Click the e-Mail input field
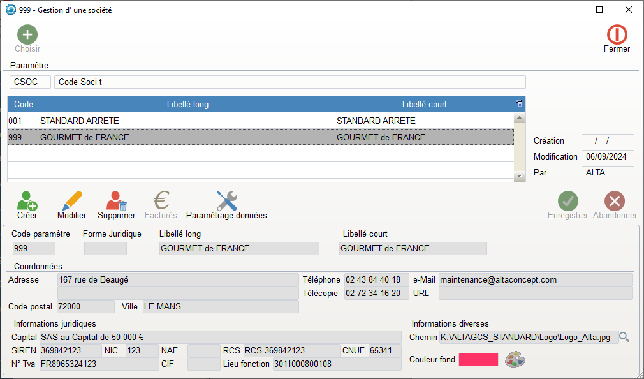Image resolution: width=644 pixels, height=379 pixels. pos(535,280)
